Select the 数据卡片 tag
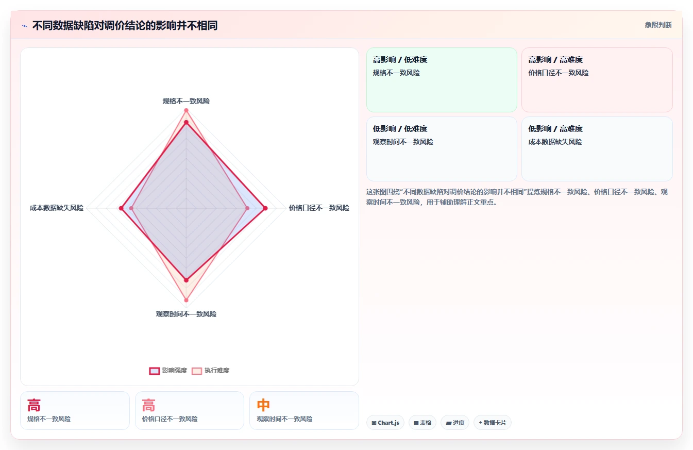The height and width of the screenshot is (450, 693). click(493, 423)
